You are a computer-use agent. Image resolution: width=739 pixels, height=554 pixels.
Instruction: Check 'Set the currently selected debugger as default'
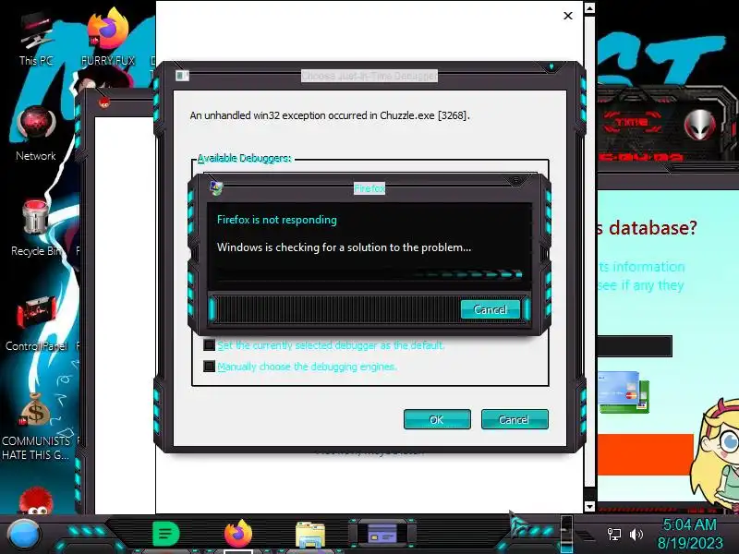click(x=209, y=345)
